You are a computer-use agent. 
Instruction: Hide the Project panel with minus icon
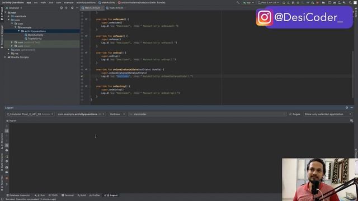[77, 8]
